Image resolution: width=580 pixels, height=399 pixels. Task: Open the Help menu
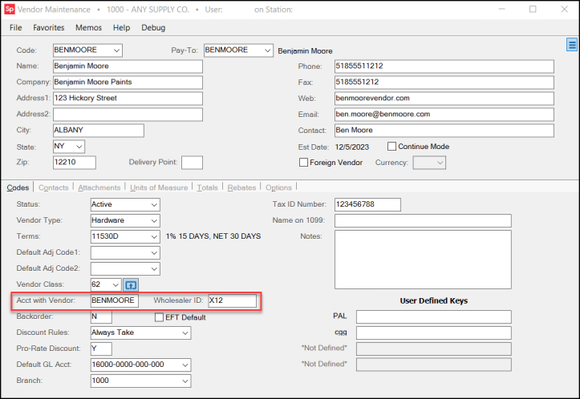pyautogui.click(x=122, y=28)
